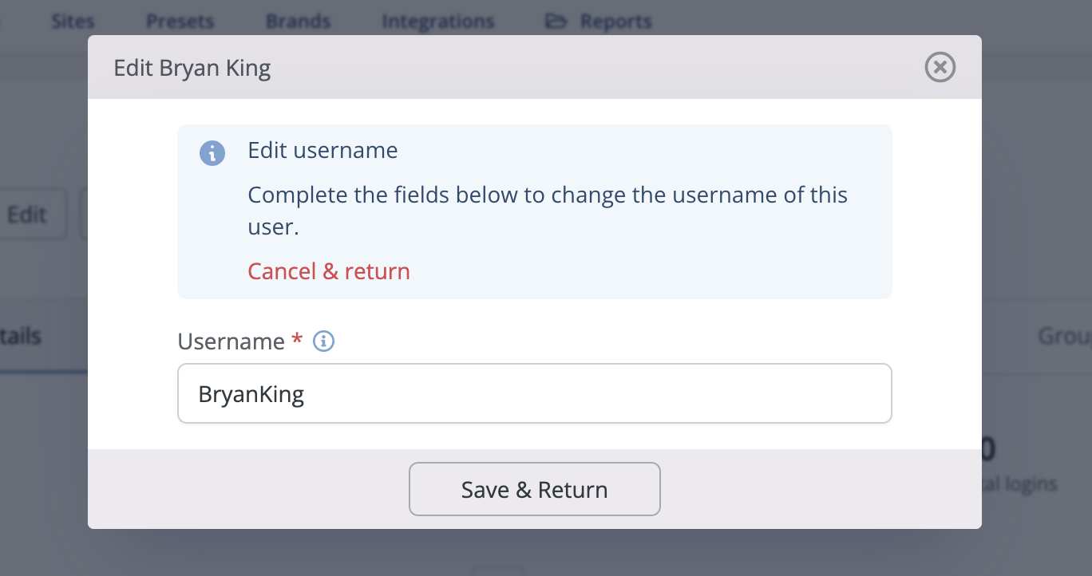This screenshot has width=1092, height=576.
Task: Go to the Reports section
Action: pyautogui.click(x=617, y=21)
